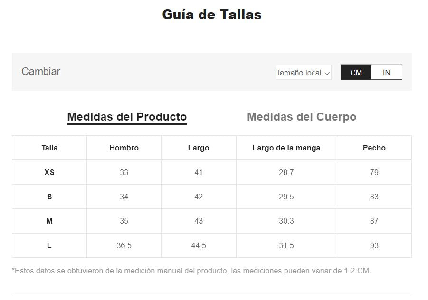
Task: Click the Pecho column header
Action: [x=374, y=148]
